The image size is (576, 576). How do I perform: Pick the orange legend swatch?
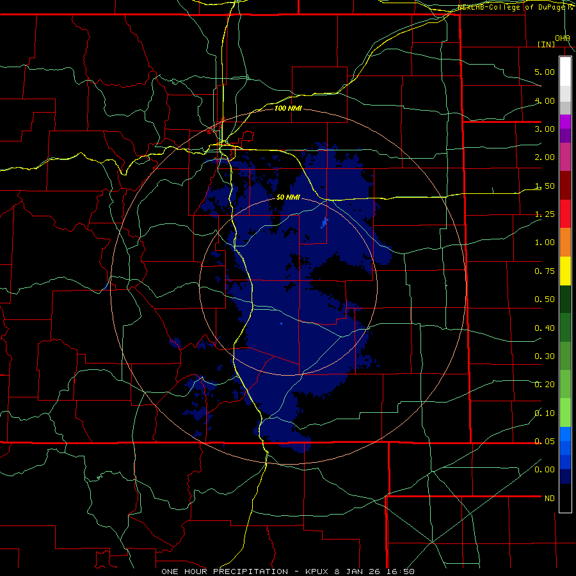pos(565,243)
